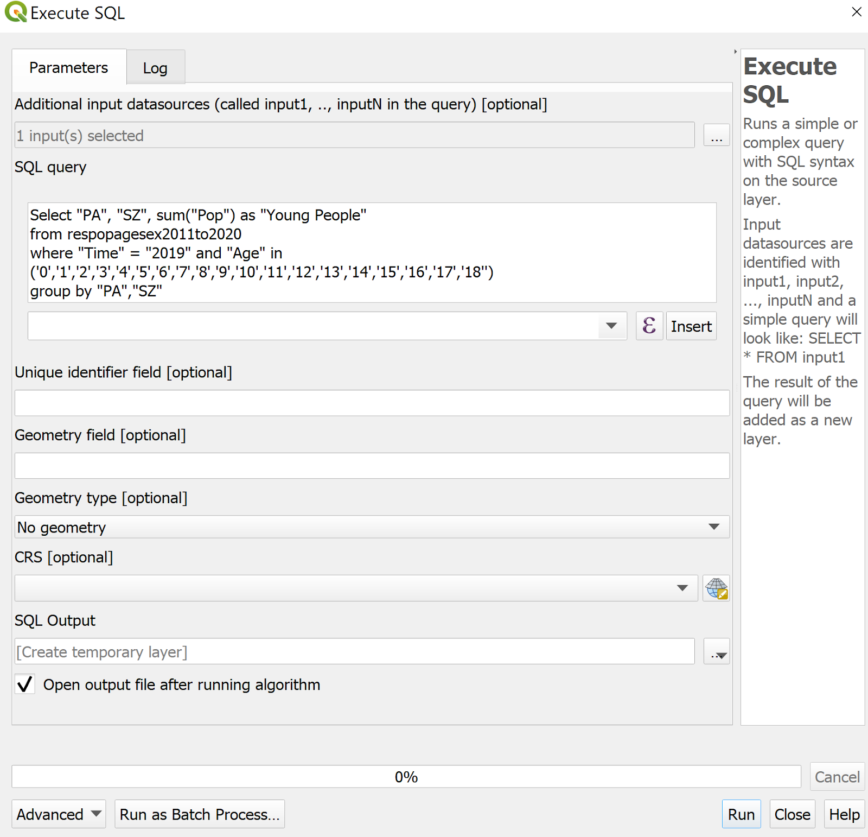Collapse the help panel using small arrow
This screenshot has width=868, height=837.
pos(735,52)
